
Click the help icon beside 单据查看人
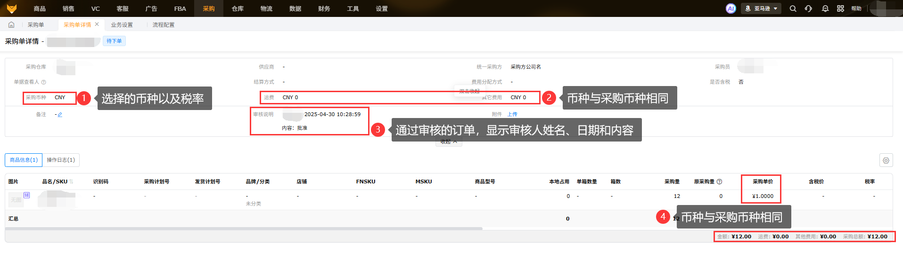tap(44, 82)
